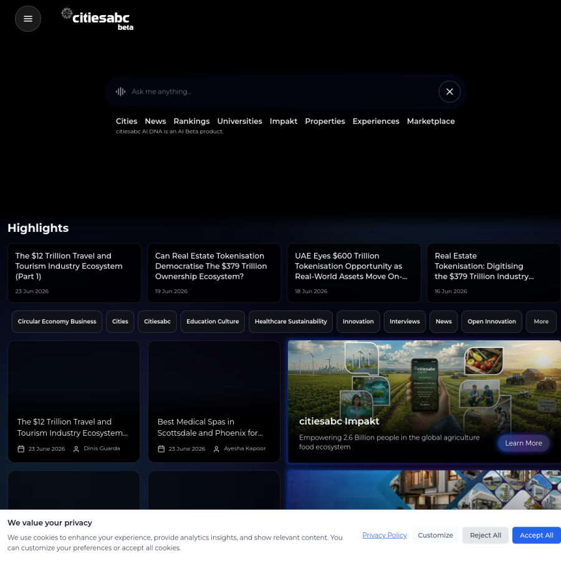The image size is (561, 561).
Task: Click the '16 Jun 2026' date text
Action: click(x=451, y=291)
